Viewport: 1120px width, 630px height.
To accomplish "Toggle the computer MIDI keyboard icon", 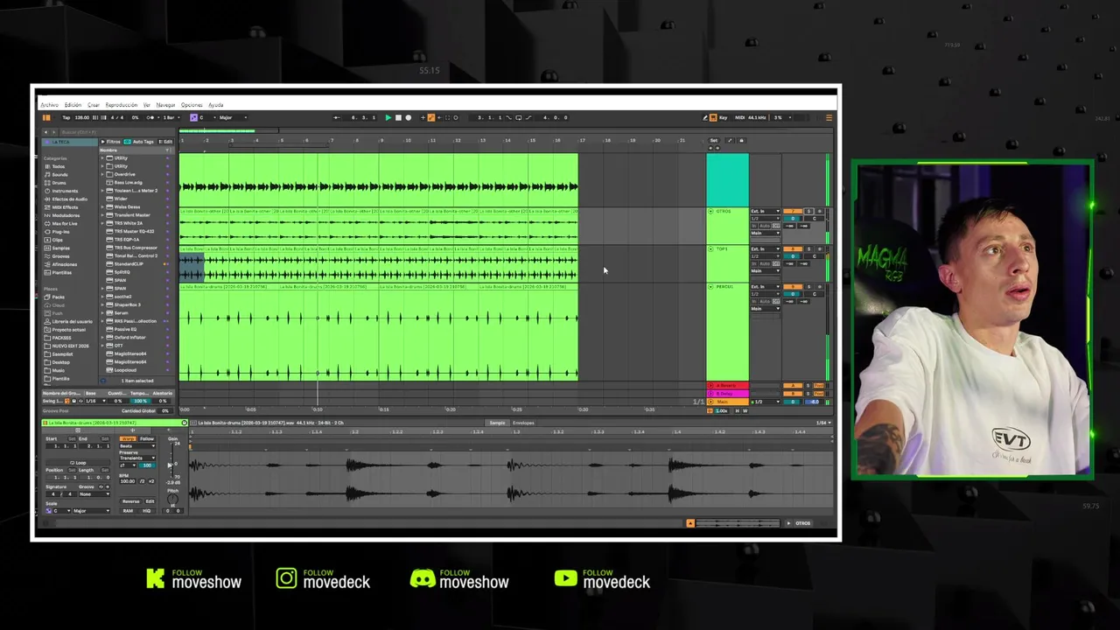I will click(714, 117).
